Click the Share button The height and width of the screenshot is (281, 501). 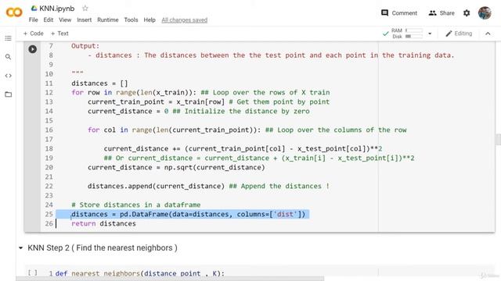pos(442,13)
